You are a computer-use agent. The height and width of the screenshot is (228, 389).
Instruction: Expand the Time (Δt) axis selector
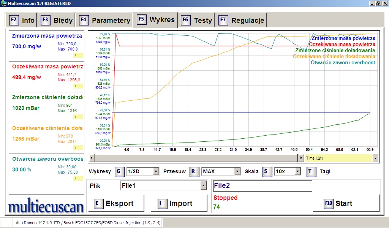coord(375,158)
